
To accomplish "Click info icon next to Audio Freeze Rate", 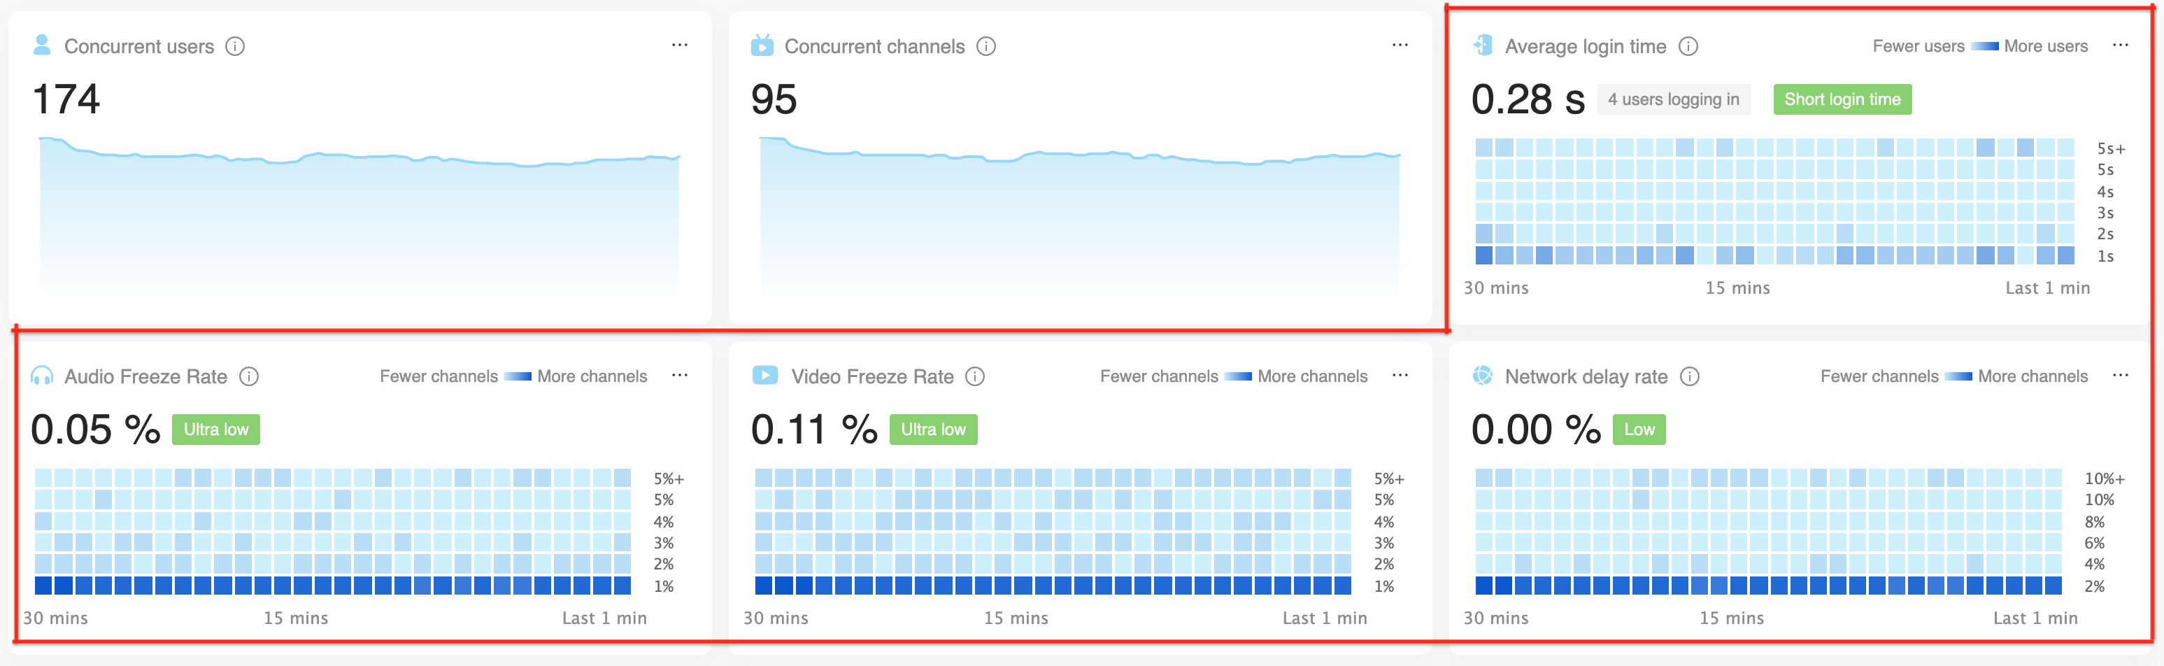I will point(249,376).
